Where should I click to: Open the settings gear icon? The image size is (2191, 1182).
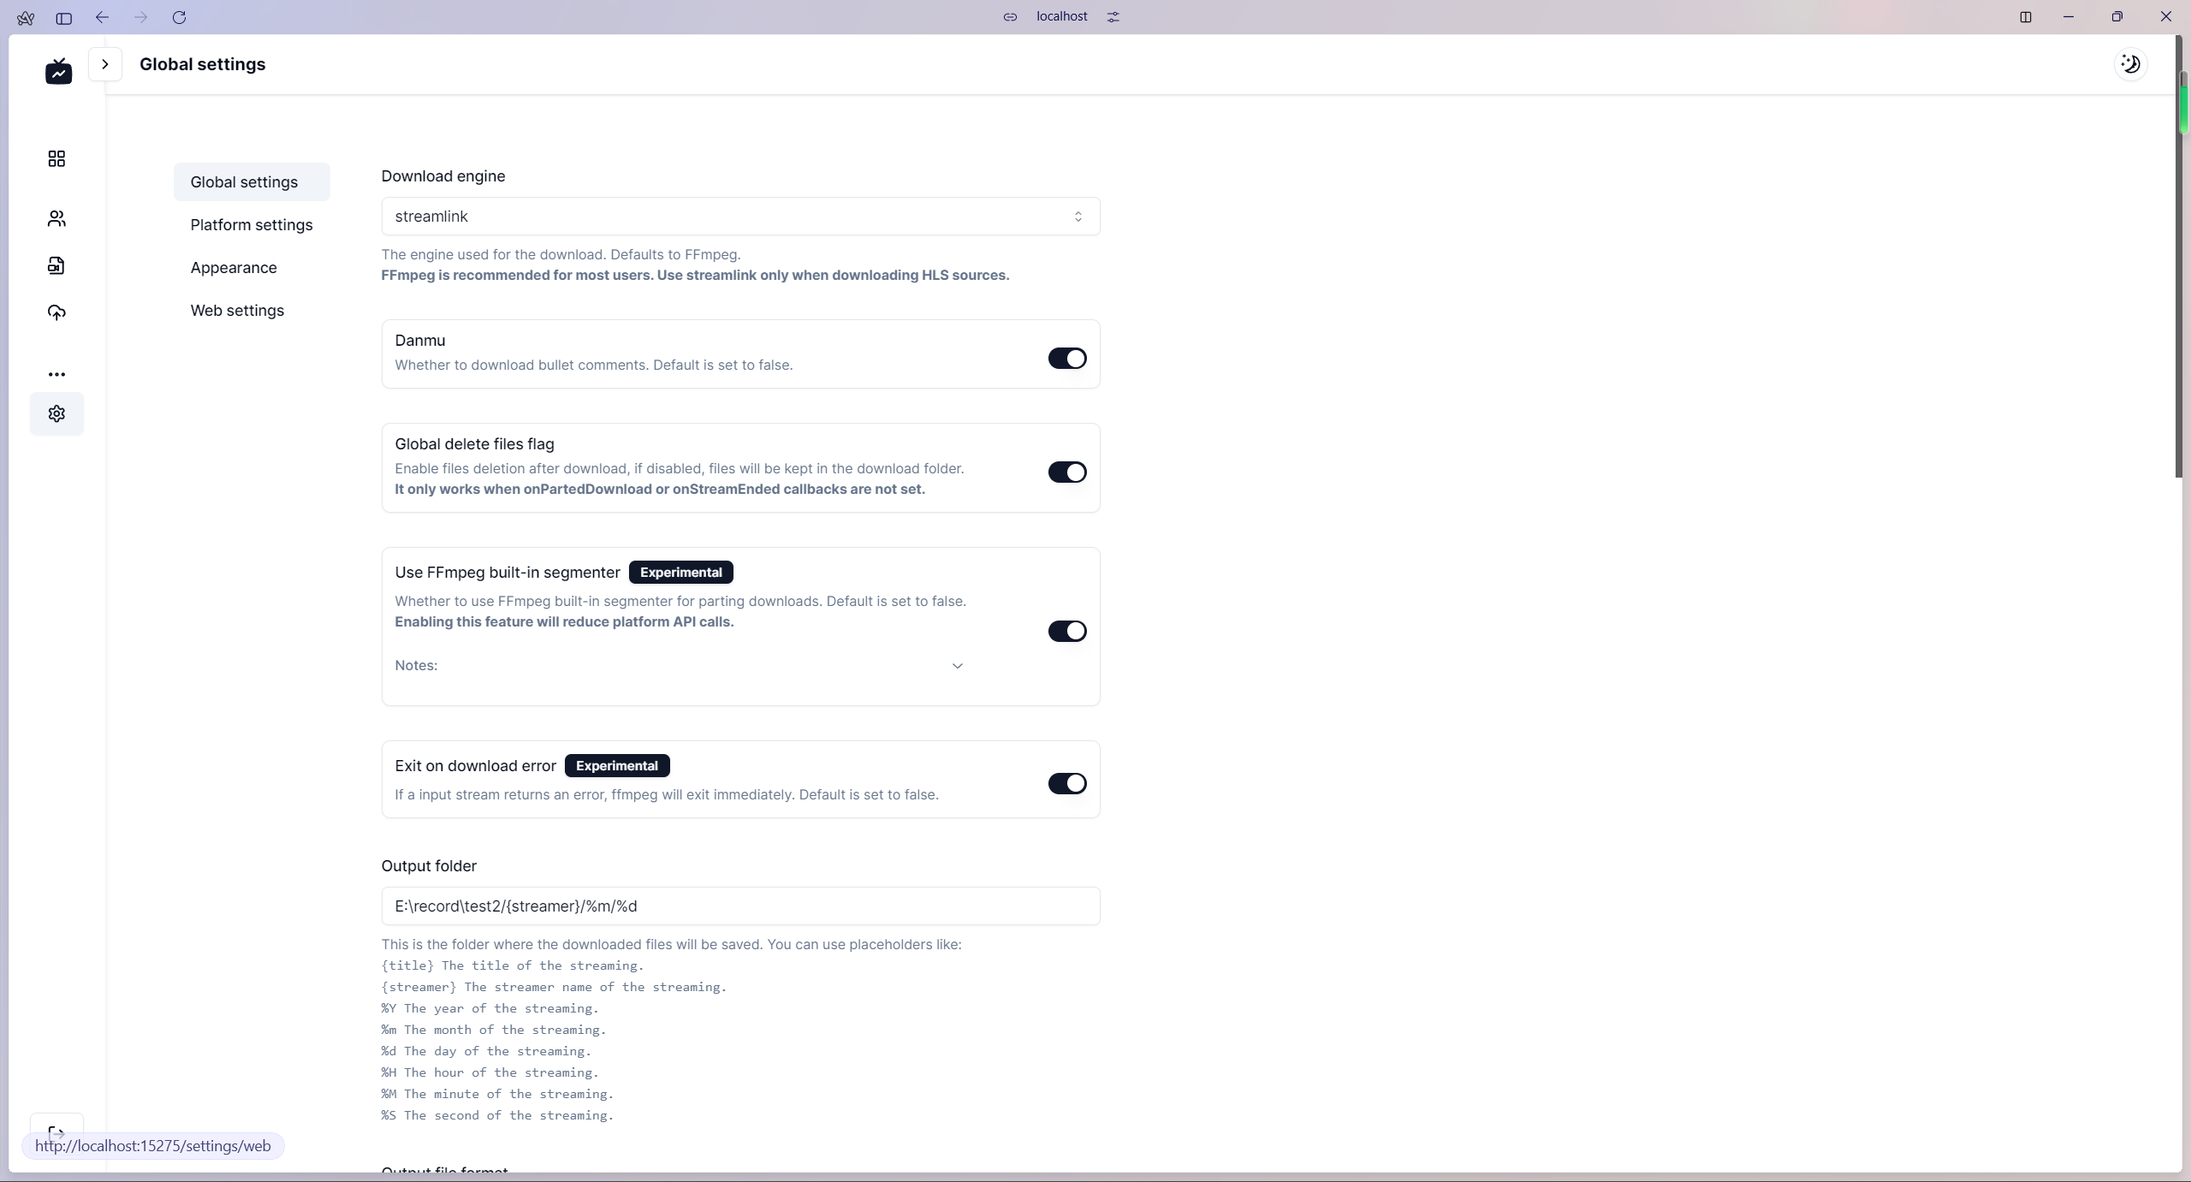coord(56,413)
